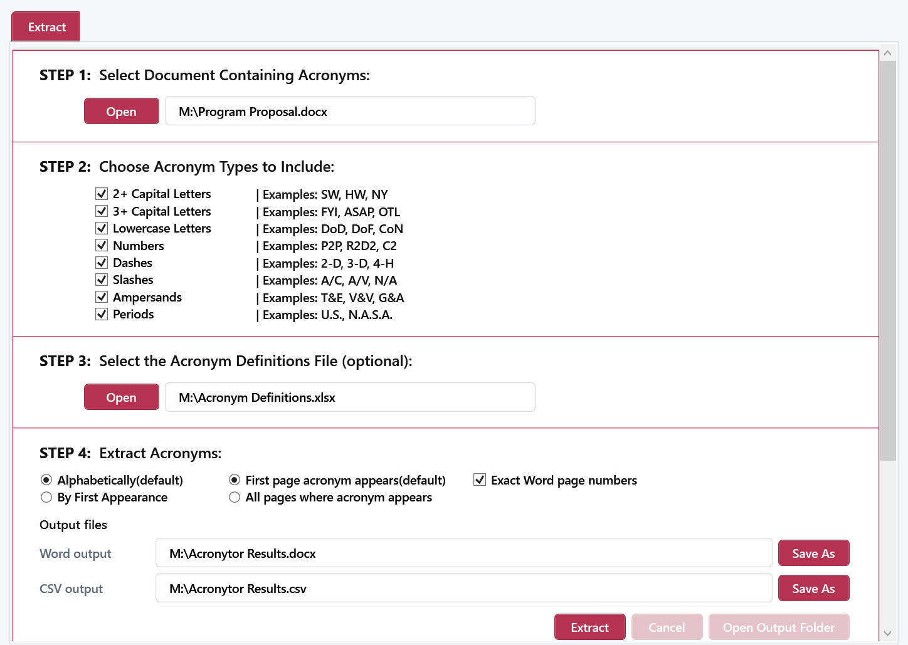Screen dimensions: 908x645
Task: Toggle Exact Word page numbers checkbox
Action: pyautogui.click(x=480, y=480)
